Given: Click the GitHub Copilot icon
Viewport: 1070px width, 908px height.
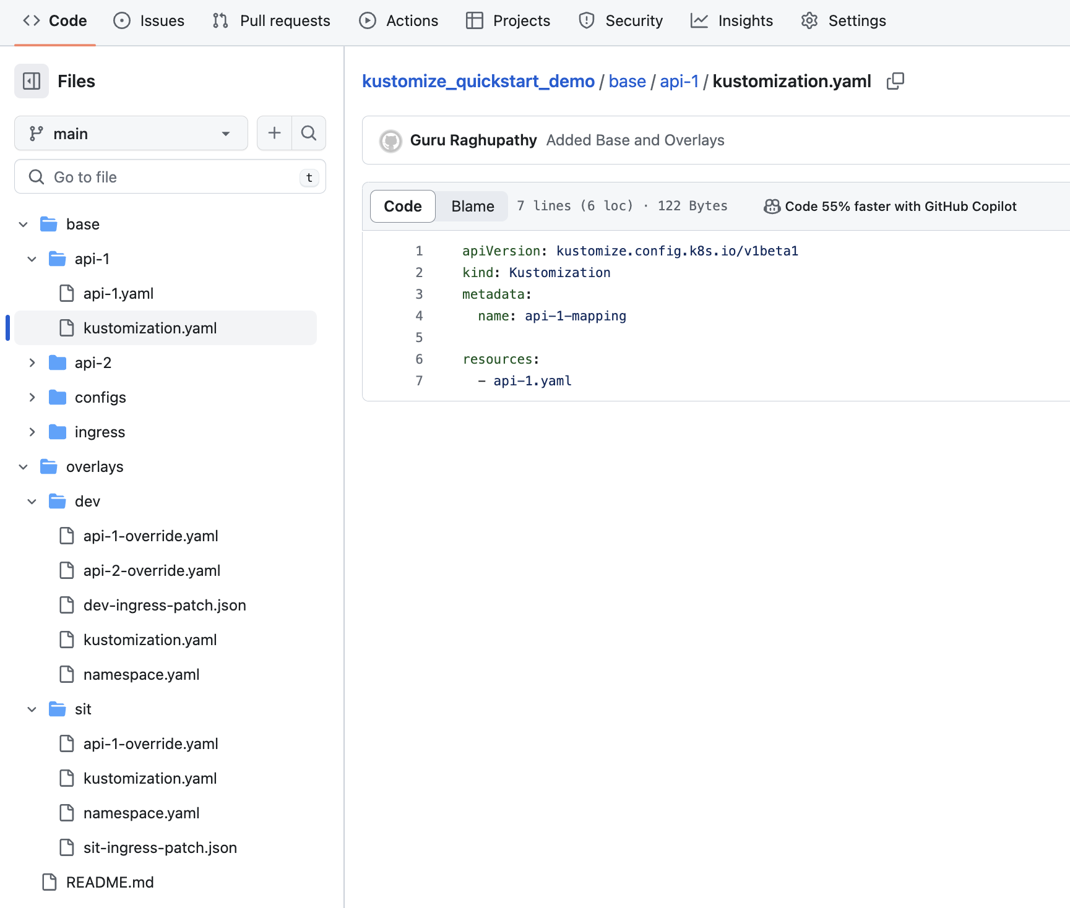Looking at the screenshot, I should (x=772, y=207).
